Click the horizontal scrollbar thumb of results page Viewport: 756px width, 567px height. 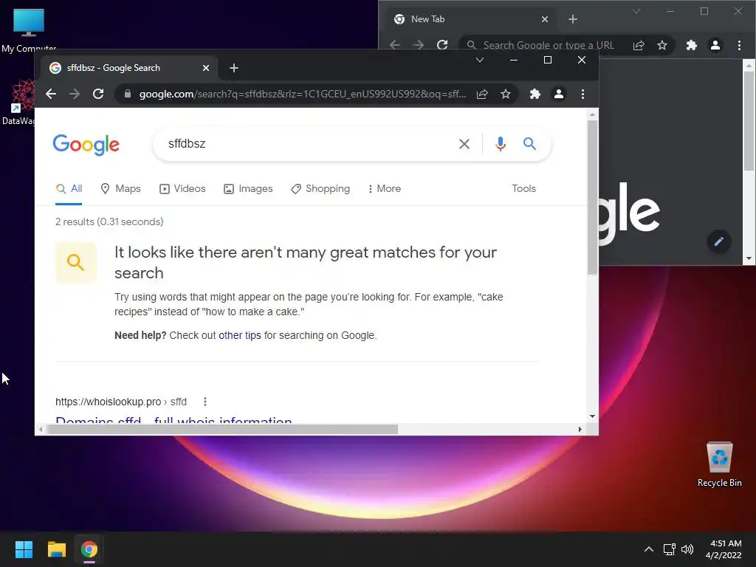coord(223,429)
